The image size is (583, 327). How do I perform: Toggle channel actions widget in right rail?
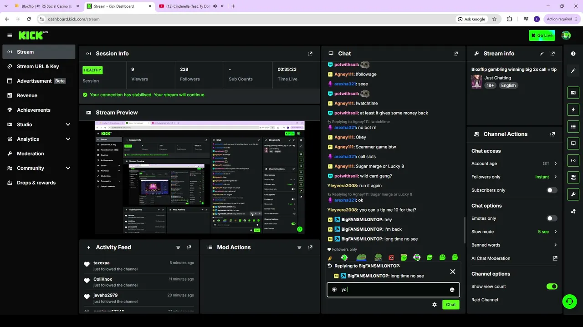tap(573, 177)
